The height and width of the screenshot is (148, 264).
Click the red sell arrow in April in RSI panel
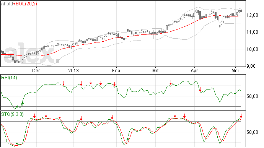[200, 89]
